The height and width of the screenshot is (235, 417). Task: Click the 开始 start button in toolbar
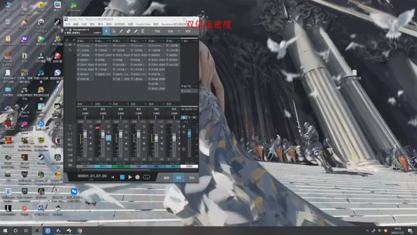coord(157,31)
